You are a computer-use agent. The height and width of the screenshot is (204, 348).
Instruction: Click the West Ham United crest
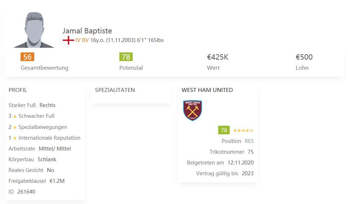point(193,111)
